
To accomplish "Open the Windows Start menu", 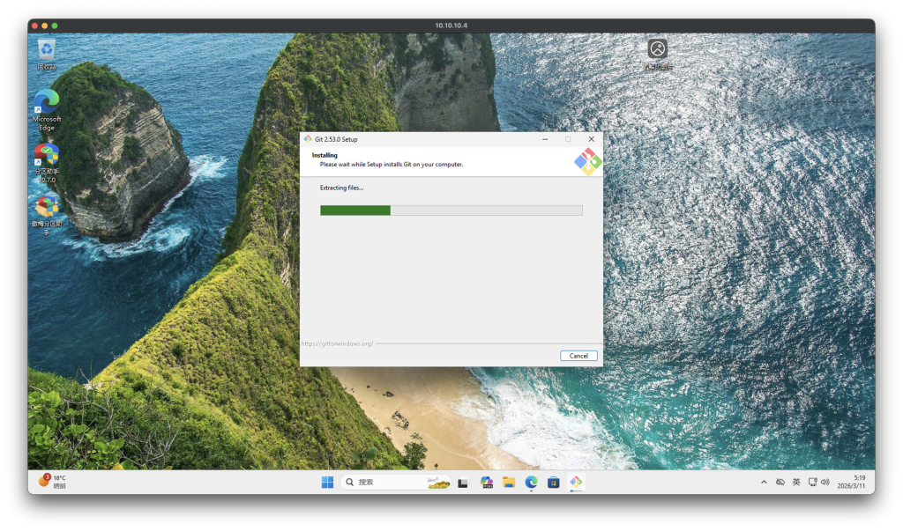I will 327,482.
